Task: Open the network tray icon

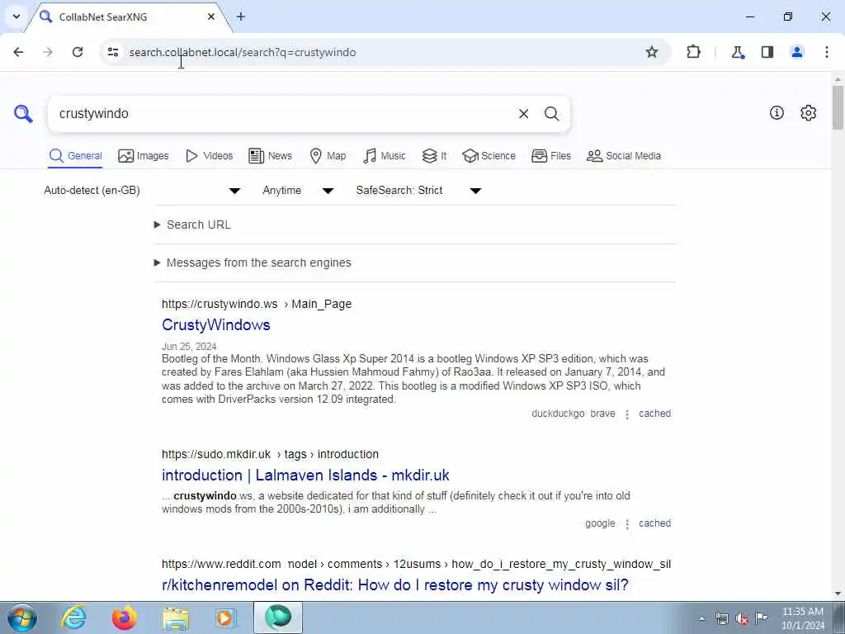Action: (x=722, y=618)
